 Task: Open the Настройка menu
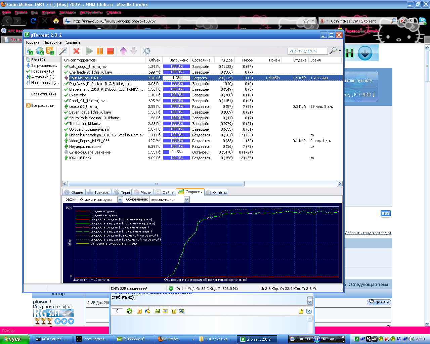pos(52,42)
